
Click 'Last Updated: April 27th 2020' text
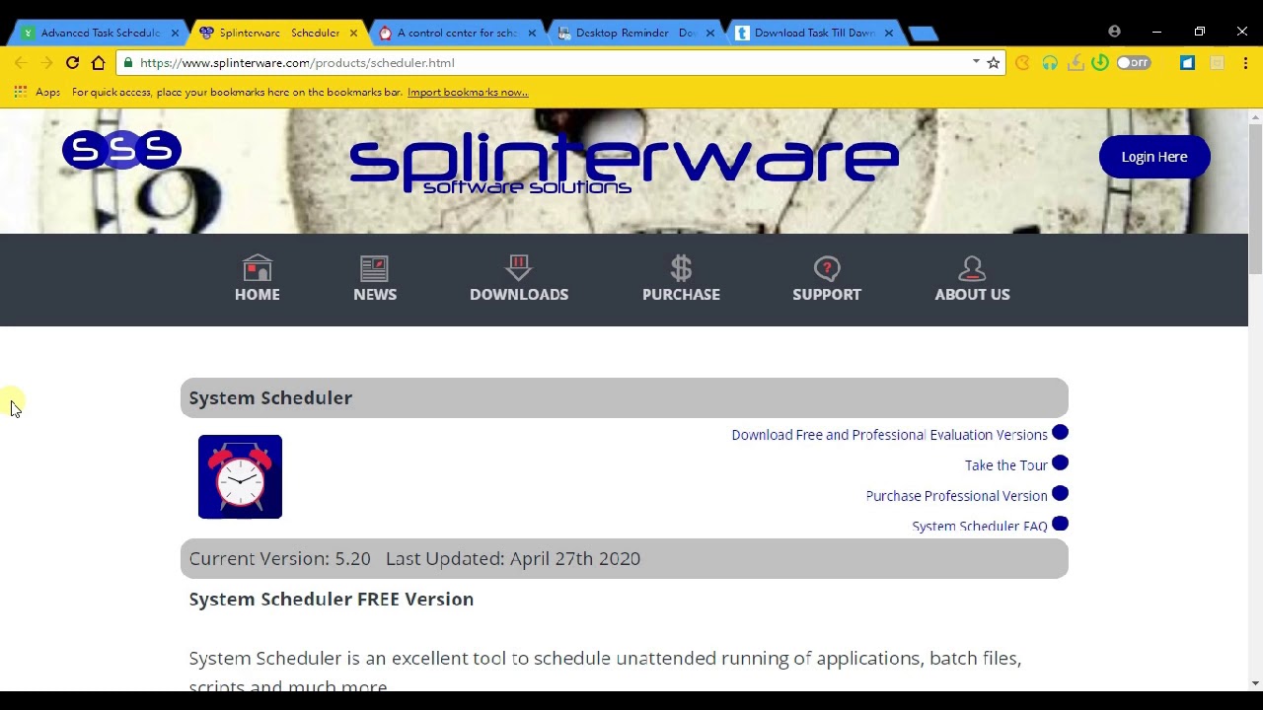coord(513,558)
